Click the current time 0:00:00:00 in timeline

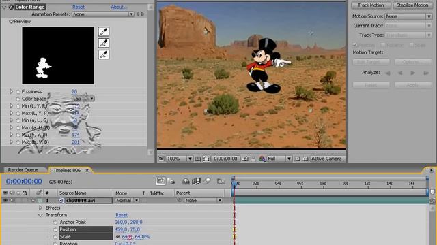(24, 182)
